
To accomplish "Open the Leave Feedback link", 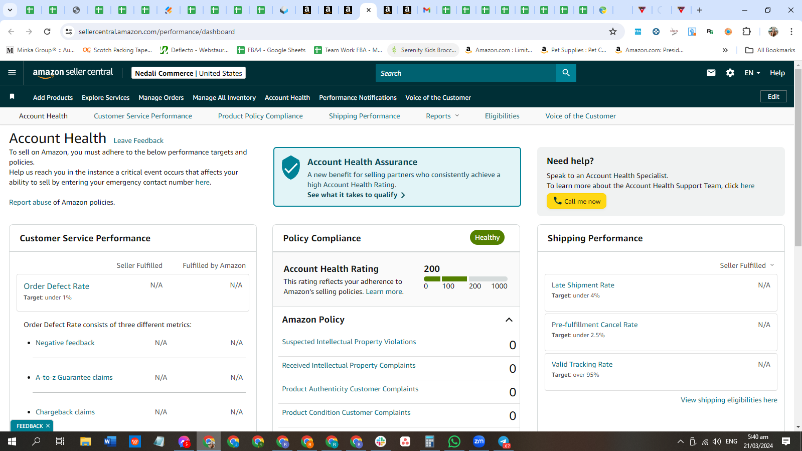I will [x=138, y=140].
